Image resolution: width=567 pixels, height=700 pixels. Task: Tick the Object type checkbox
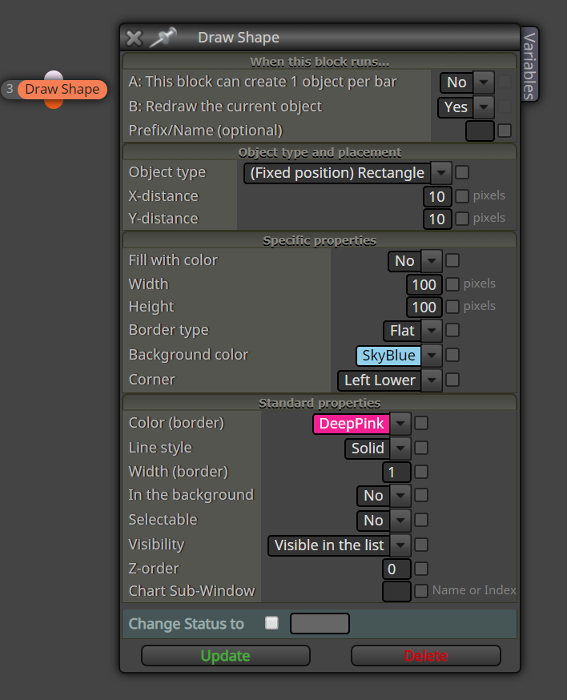462,172
